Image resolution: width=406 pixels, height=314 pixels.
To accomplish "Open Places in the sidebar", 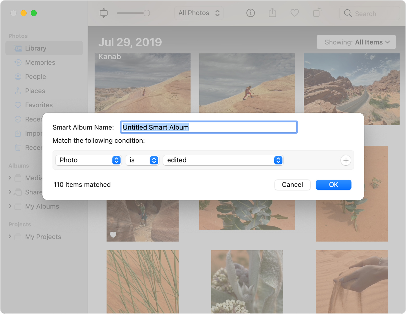I will click(x=35, y=91).
